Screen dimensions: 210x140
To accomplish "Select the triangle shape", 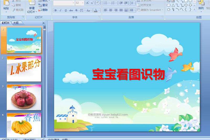I will pyautogui.click(x=173, y=5).
